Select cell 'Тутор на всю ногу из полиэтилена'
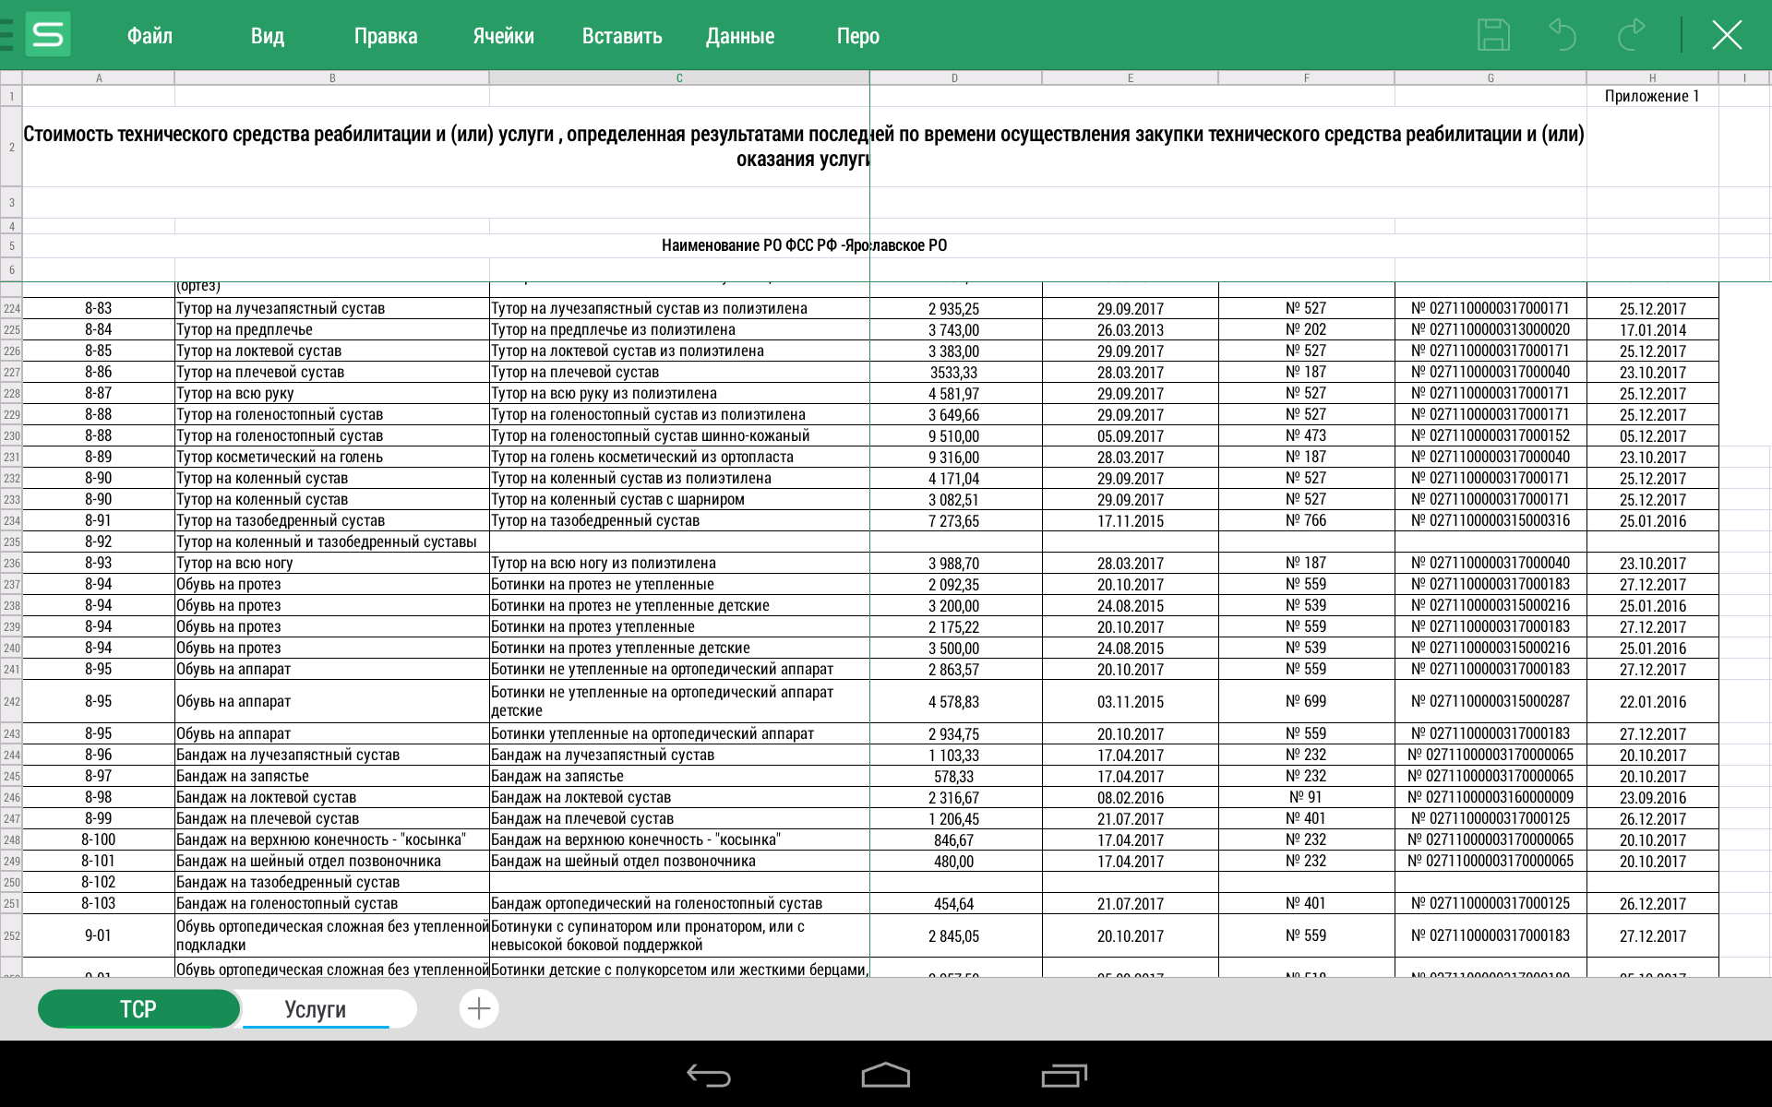The width and height of the screenshot is (1772, 1107). (679, 564)
